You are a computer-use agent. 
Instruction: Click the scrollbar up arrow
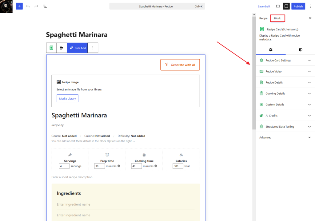point(254,15)
